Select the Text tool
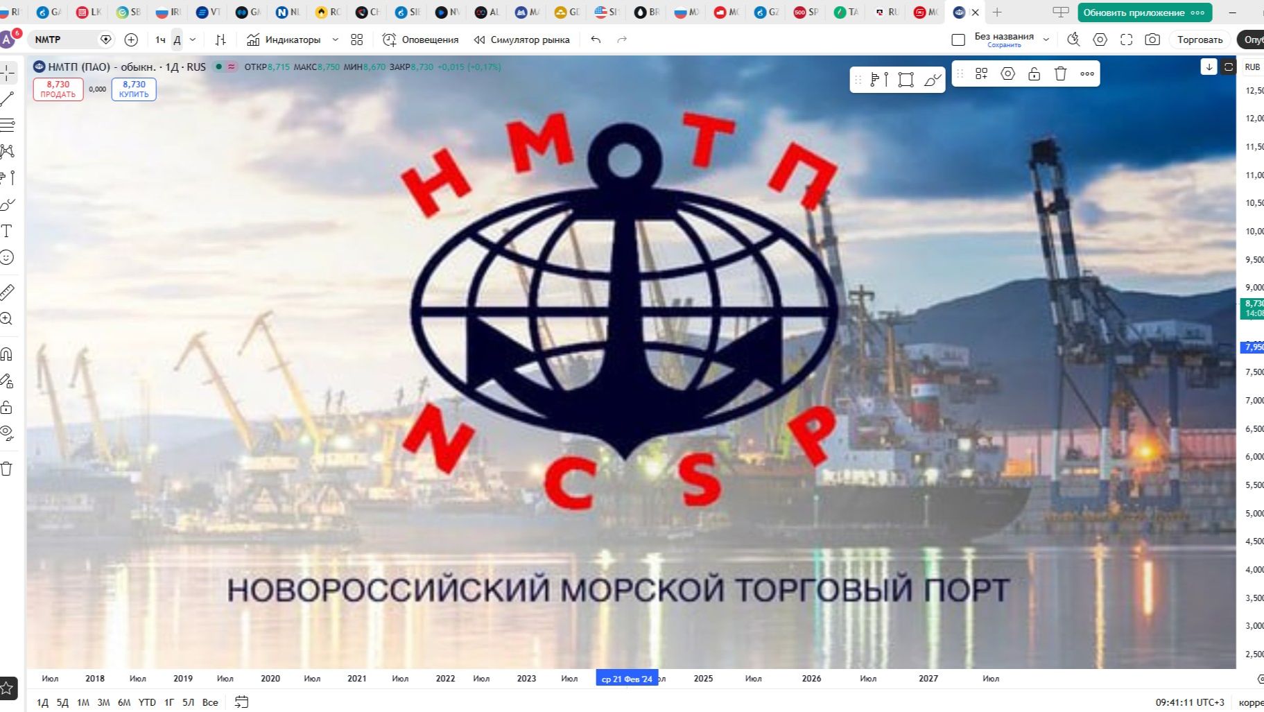Viewport: 1264px width, 712px height. pos(7,231)
